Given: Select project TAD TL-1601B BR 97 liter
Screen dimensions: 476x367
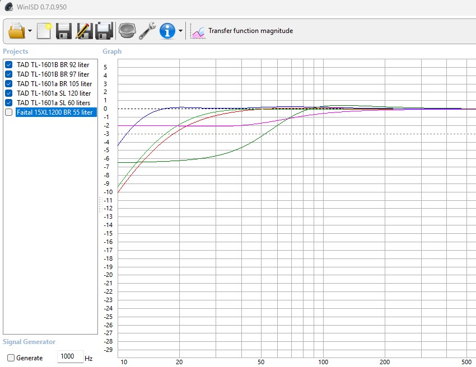Looking at the screenshot, I should tap(53, 74).
